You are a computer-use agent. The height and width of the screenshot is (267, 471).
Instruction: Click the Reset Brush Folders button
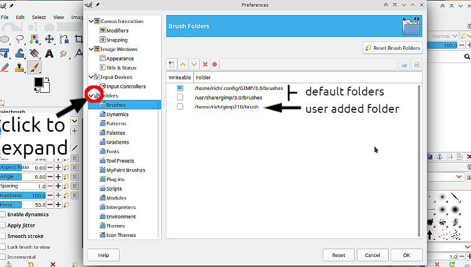tap(393, 48)
